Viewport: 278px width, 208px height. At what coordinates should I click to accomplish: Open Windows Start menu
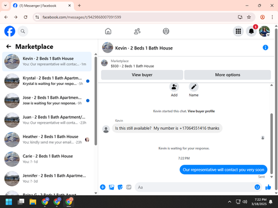click(9, 202)
